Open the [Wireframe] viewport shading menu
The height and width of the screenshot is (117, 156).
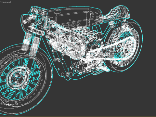click(6, 2)
